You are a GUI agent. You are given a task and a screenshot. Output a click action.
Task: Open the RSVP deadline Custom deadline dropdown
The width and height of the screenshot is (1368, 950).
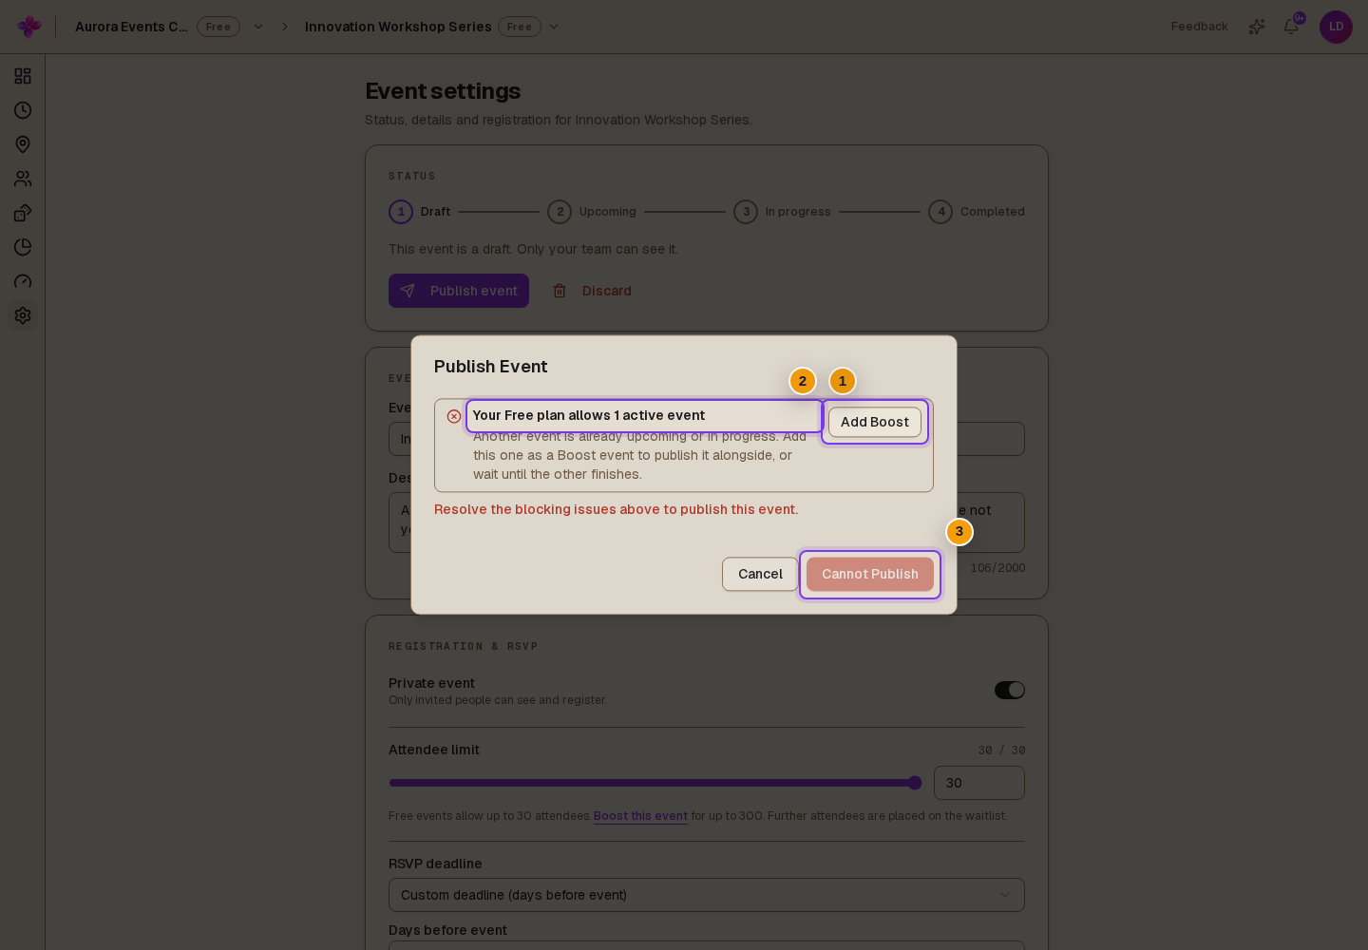click(707, 895)
